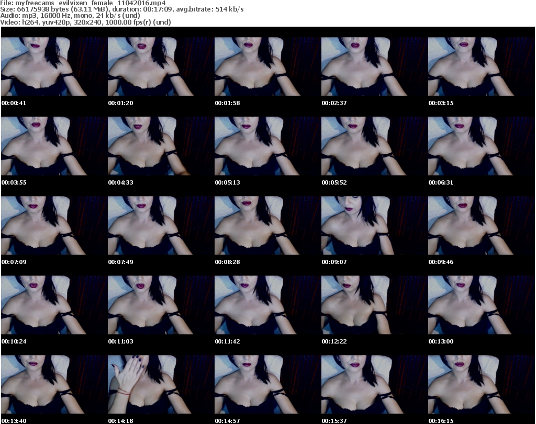Open the thumbnail frame above timestamp 00:08:28
Viewport: 536px width, 424px height.
click(267, 226)
